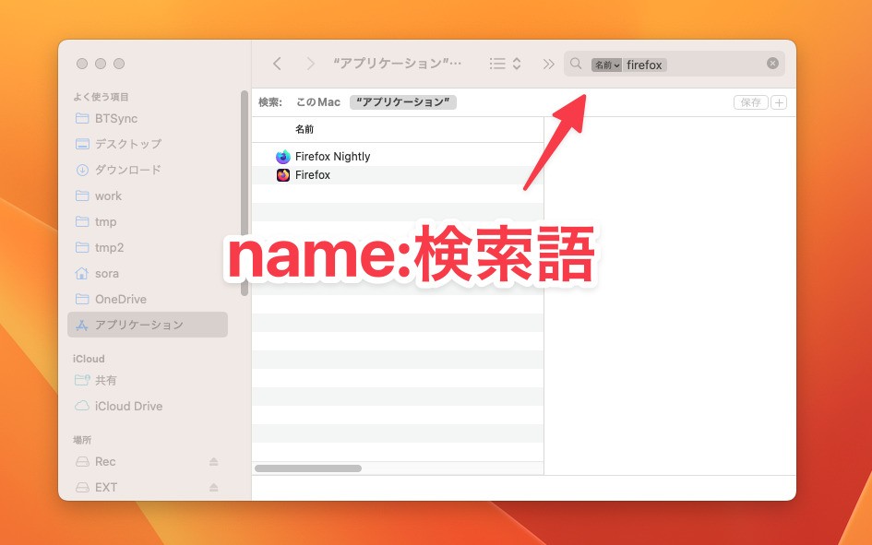
Task: Click the 保存 save search button
Action: (x=750, y=101)
